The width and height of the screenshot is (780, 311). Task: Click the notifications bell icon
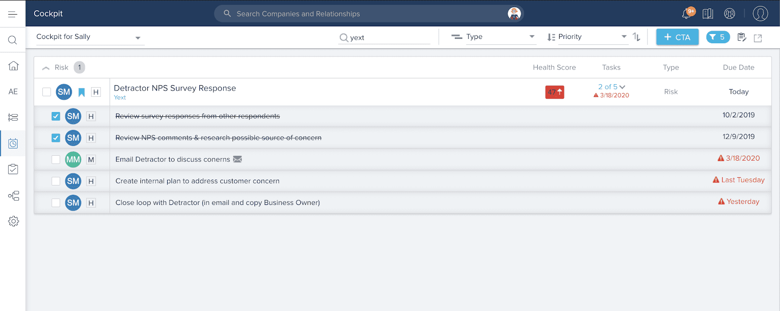click(x=686, y=14)
